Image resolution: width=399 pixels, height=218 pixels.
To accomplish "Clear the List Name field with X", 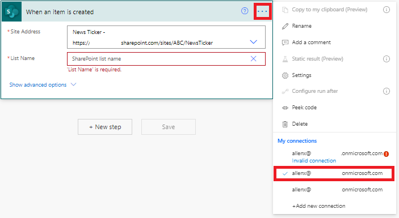I will pos(253,59).
